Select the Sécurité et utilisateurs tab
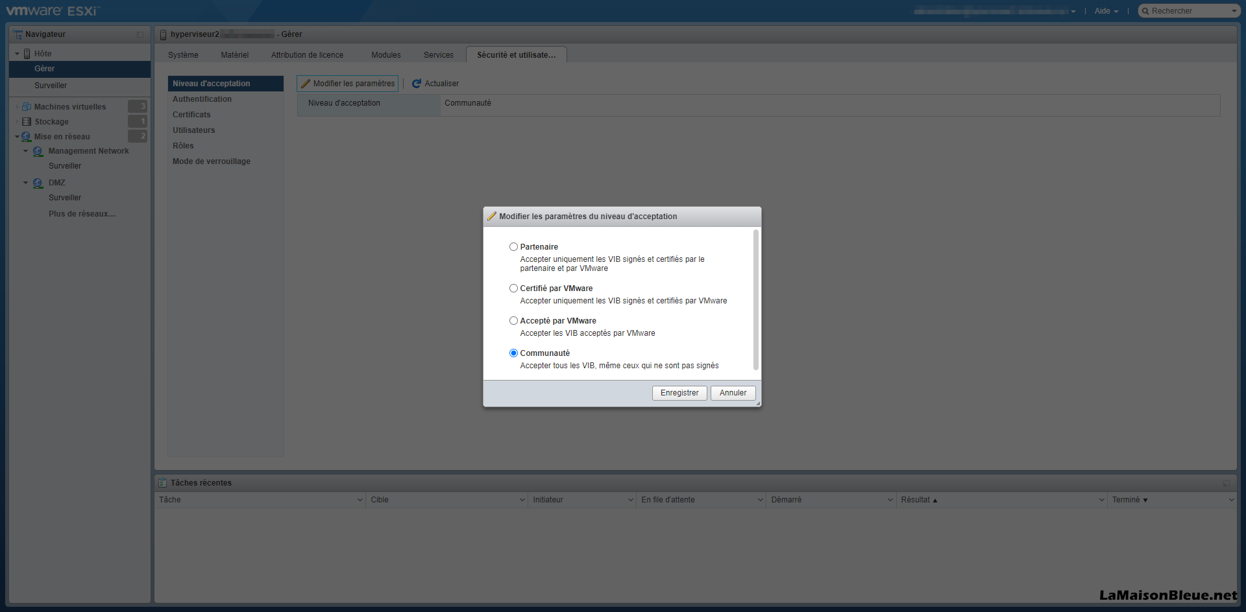Screen dimensions: 1246x612 517,55
